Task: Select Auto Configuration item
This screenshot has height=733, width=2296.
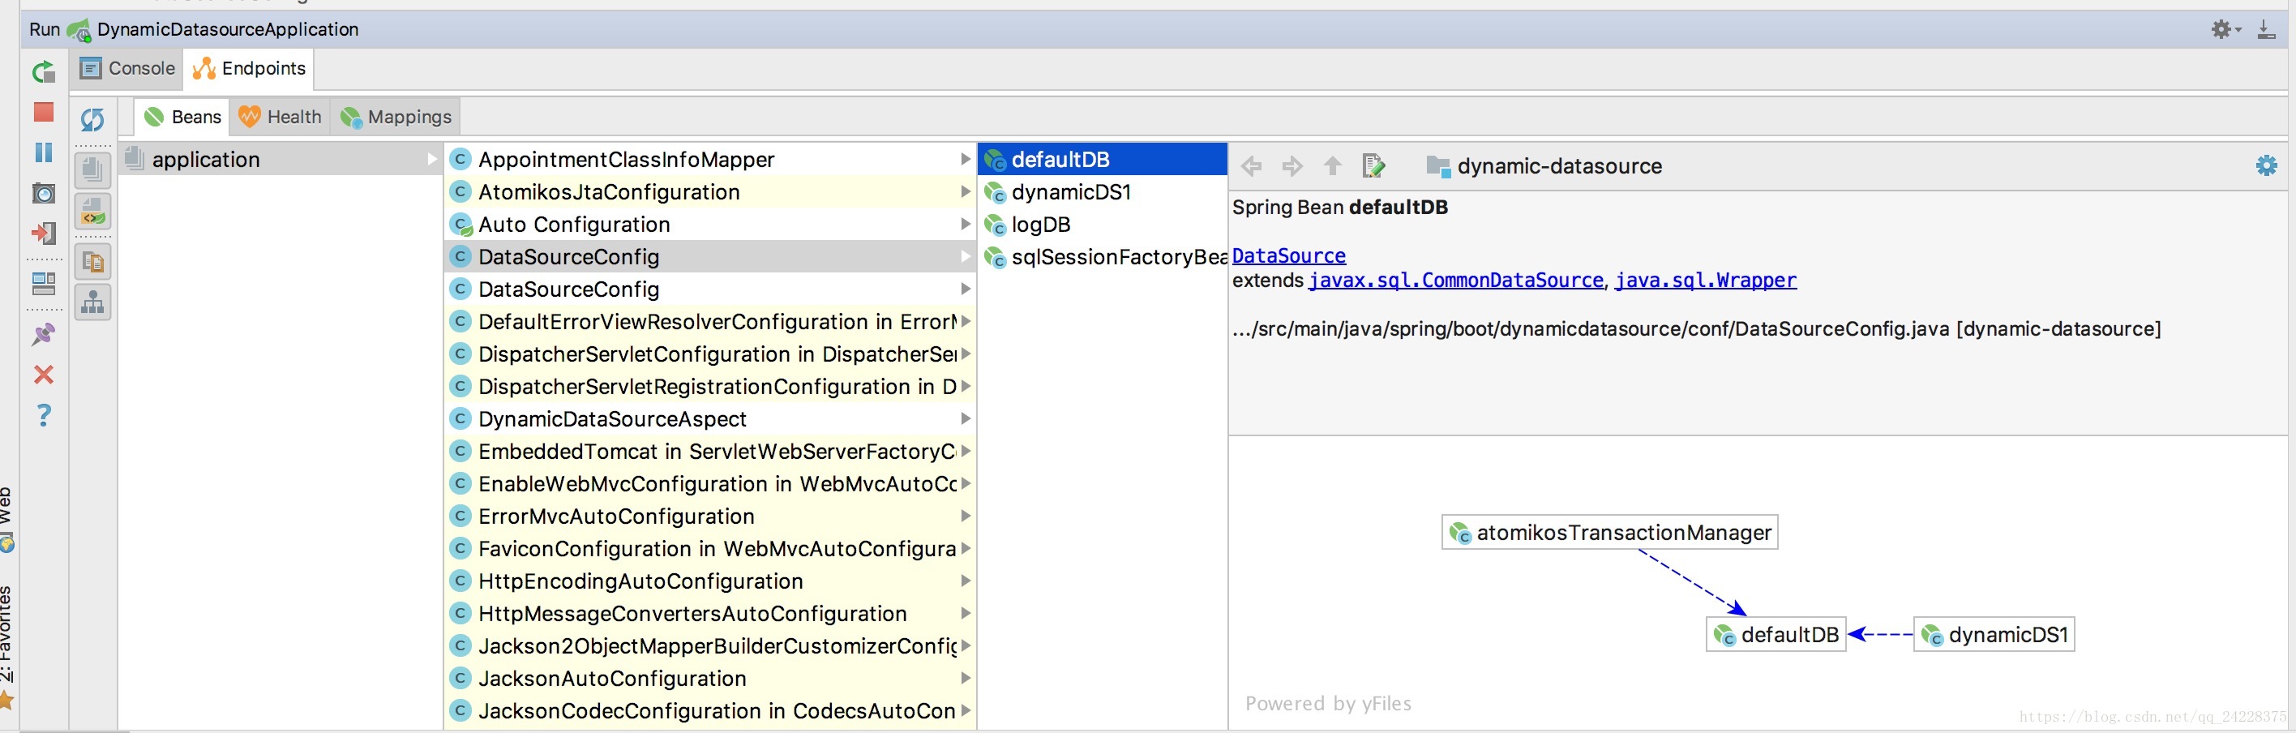Action: pos(710,224)
